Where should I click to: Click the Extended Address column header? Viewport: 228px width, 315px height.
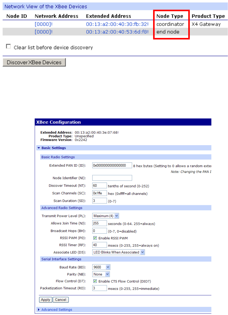(x=109, y=16)
